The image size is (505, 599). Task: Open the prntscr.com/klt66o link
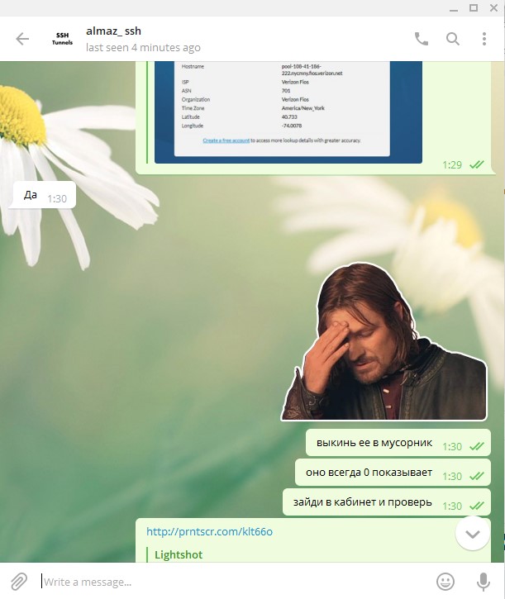pyautogui.click(x=209, y=531)
